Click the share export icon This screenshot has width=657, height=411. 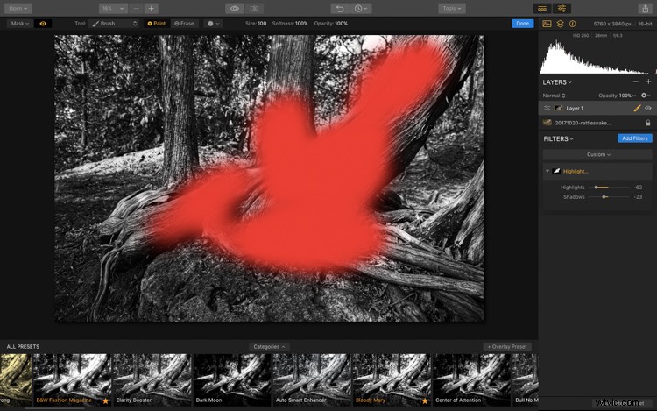point(646,9)
